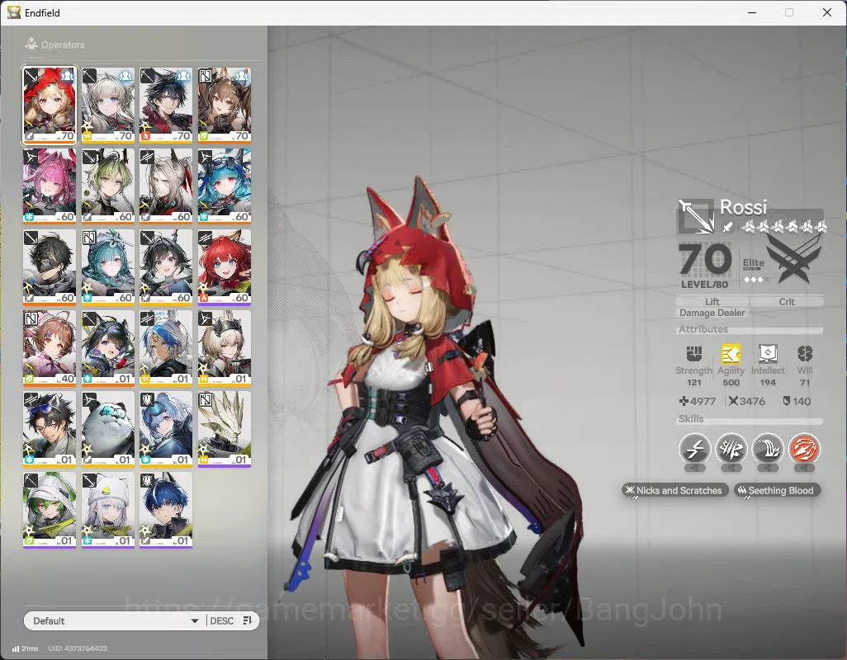Click the Operators panel title
This screenshot has width=847, height=660.
coord(63,45)
